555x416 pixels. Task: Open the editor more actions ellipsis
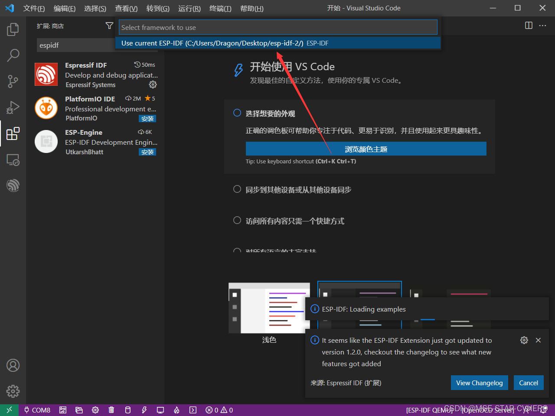[x=542, y=26]
